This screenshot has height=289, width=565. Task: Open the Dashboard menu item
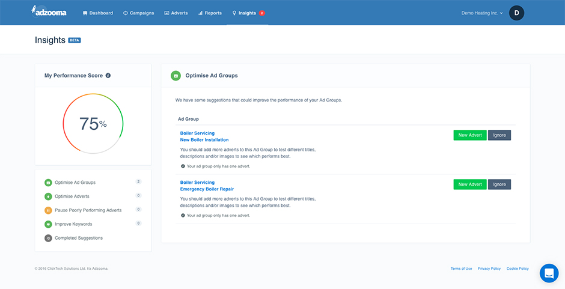pyautogui.click(x=97, y=13)
